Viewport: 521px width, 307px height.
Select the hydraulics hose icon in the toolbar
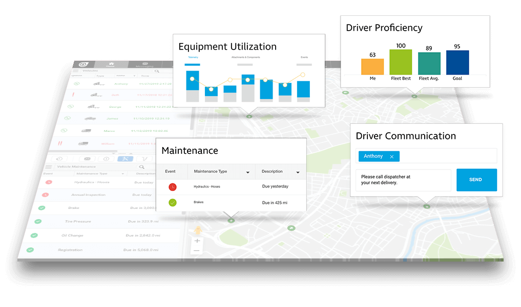click(145, 159)
